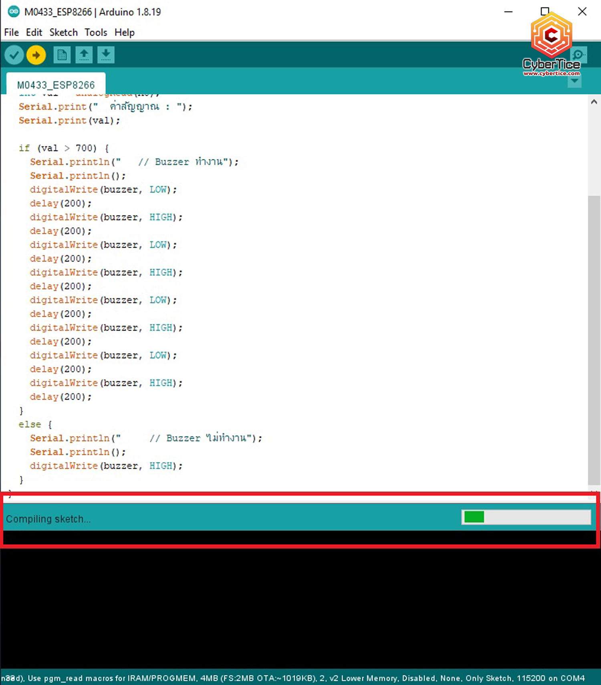Screen dimensions: 601x685
Task: Click the editor scroll up arrow
Action: (x=594, y=102)
